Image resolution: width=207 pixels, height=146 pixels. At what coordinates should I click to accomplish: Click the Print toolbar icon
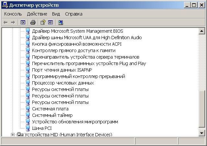click(33, 22)
